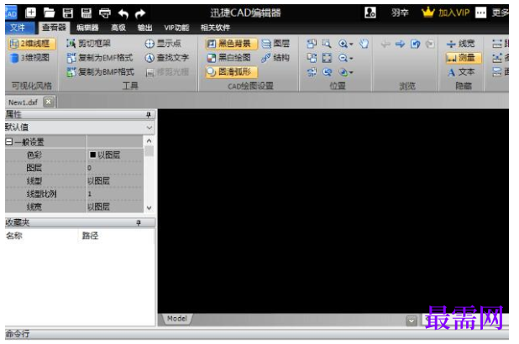Open the user account icon
The height and width of the screenshot is (344, 519).
(370, 13)
